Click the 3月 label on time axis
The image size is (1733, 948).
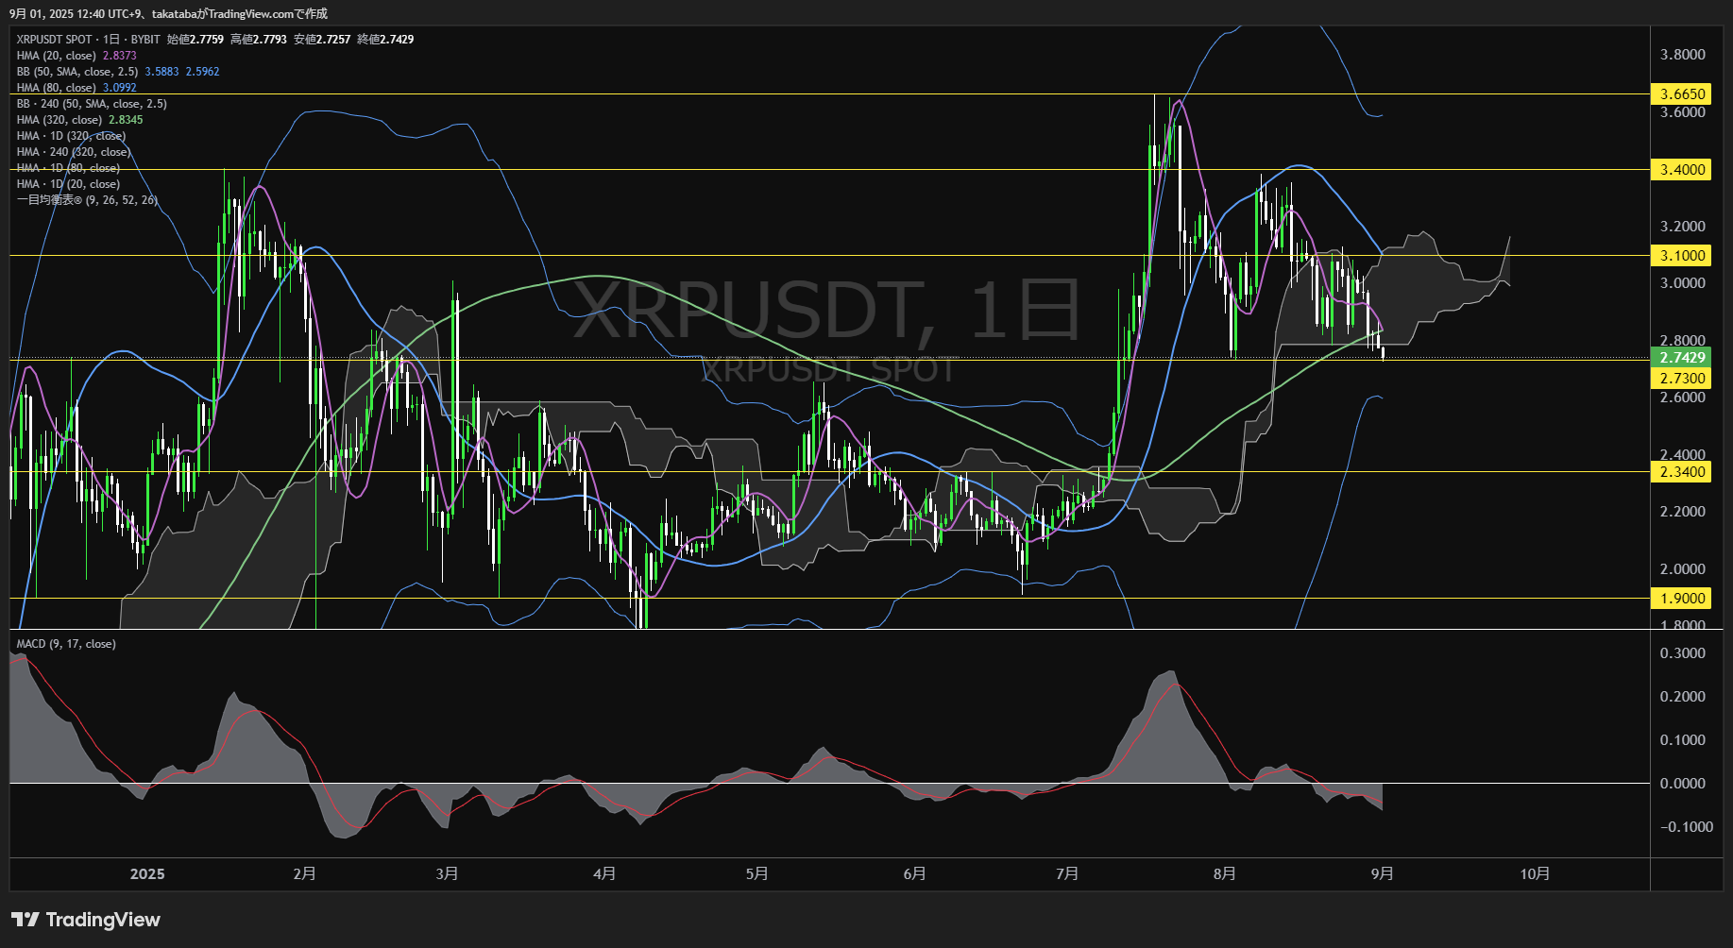447,873
